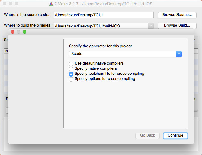The height and width of the screenshot is (155, 202).
Task: Select Specify options for cross-compiling
Action: pyautogui.click(x=71, y=79)
